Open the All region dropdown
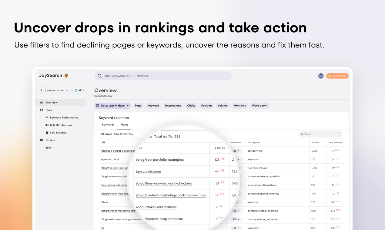Image resolution: width=385 pixels, height=230 pixels. coord(80,90)
